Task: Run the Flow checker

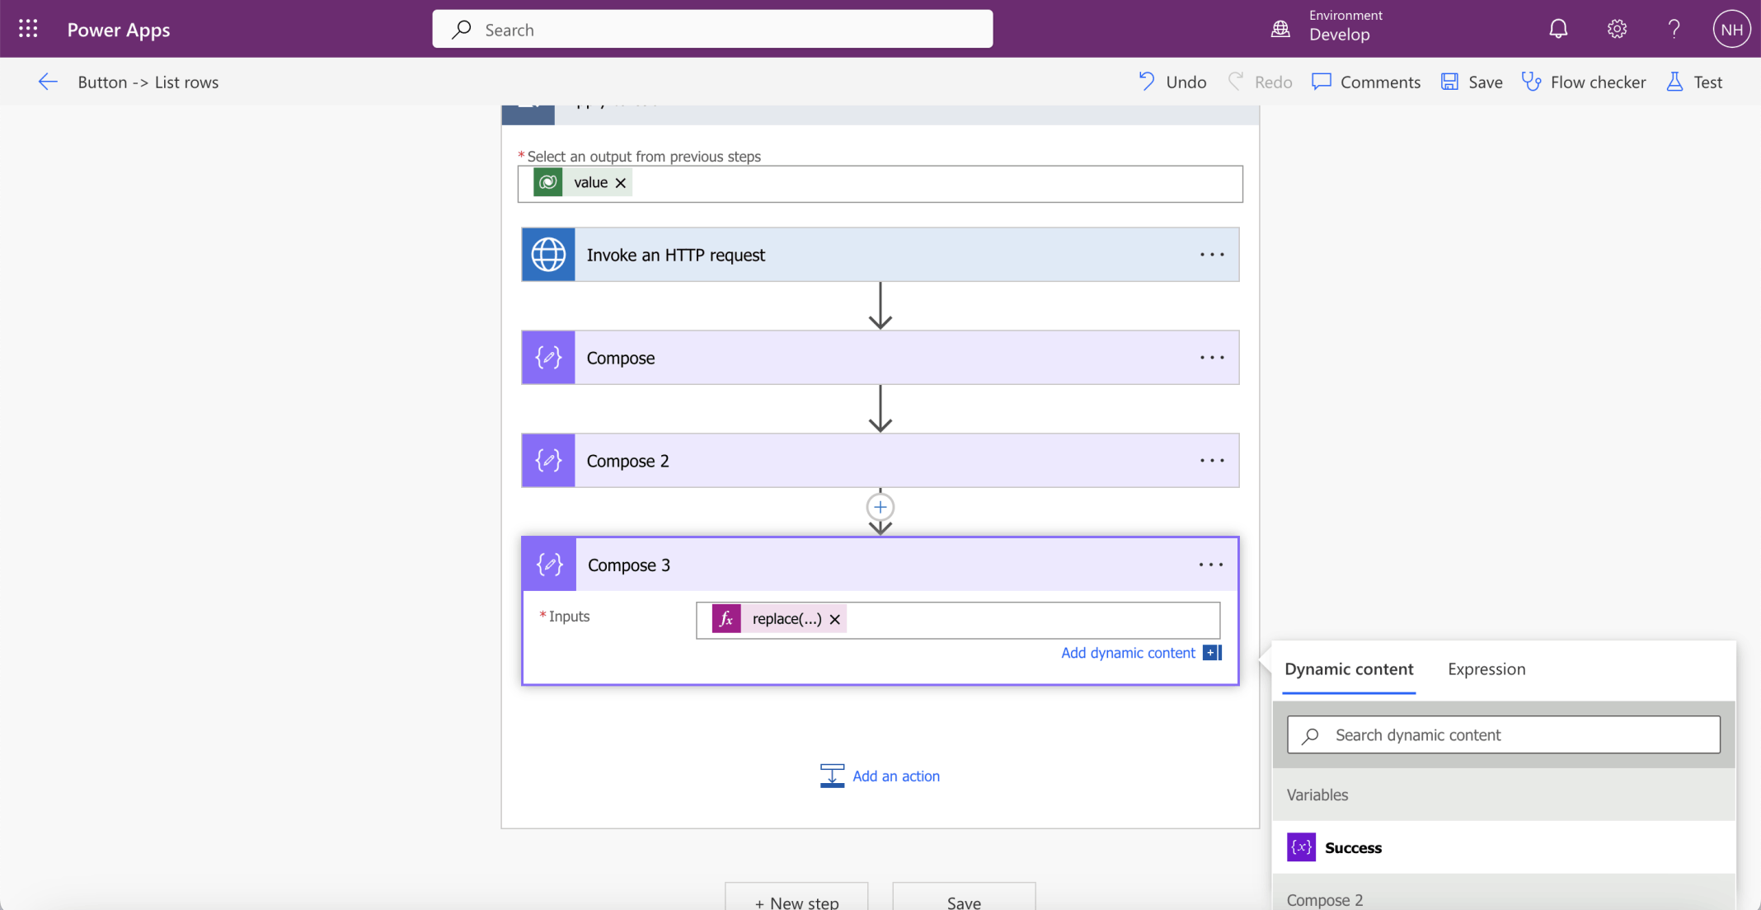Action: [1584, 82]
